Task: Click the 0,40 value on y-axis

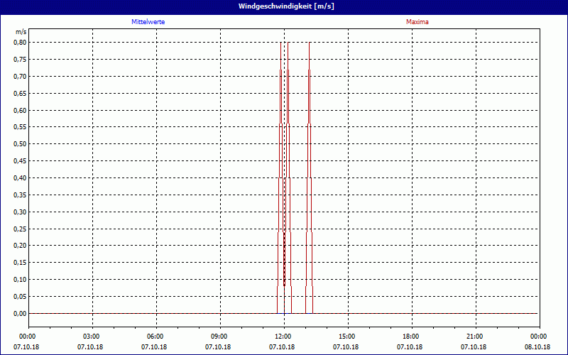Action: (x=21, y=178)
